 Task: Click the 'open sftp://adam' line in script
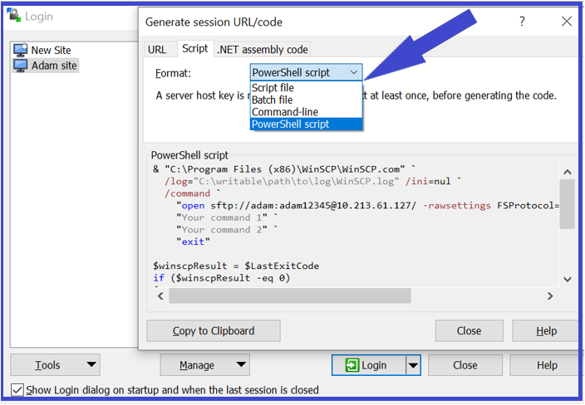pyautogui.click(x=367, y=206)
